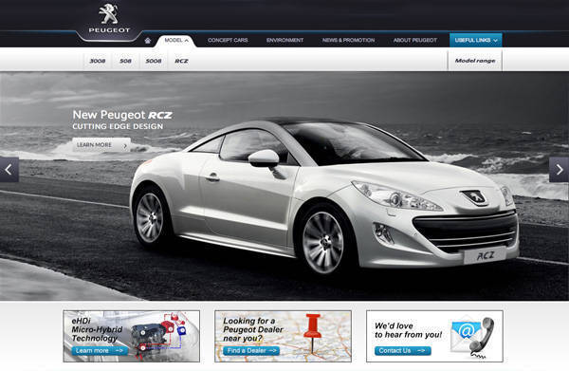Image resolution: width=569 pixels, height=371 pixels.
Task: Open About Peugeot menu
Action: coord(415,40)
